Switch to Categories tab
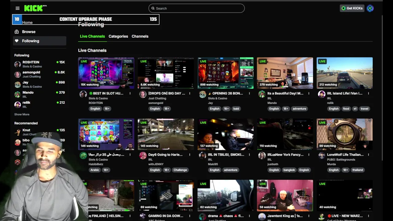The width and height of the screenshot is (393, 221). [x=118, y=36]
